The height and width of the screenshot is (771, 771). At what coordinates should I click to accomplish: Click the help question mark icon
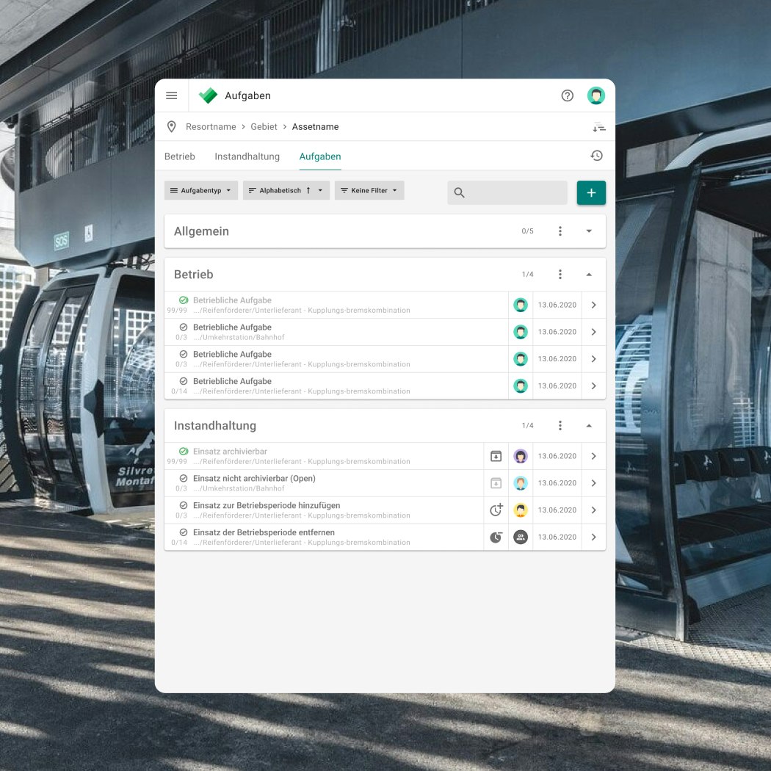pos(567,95)
